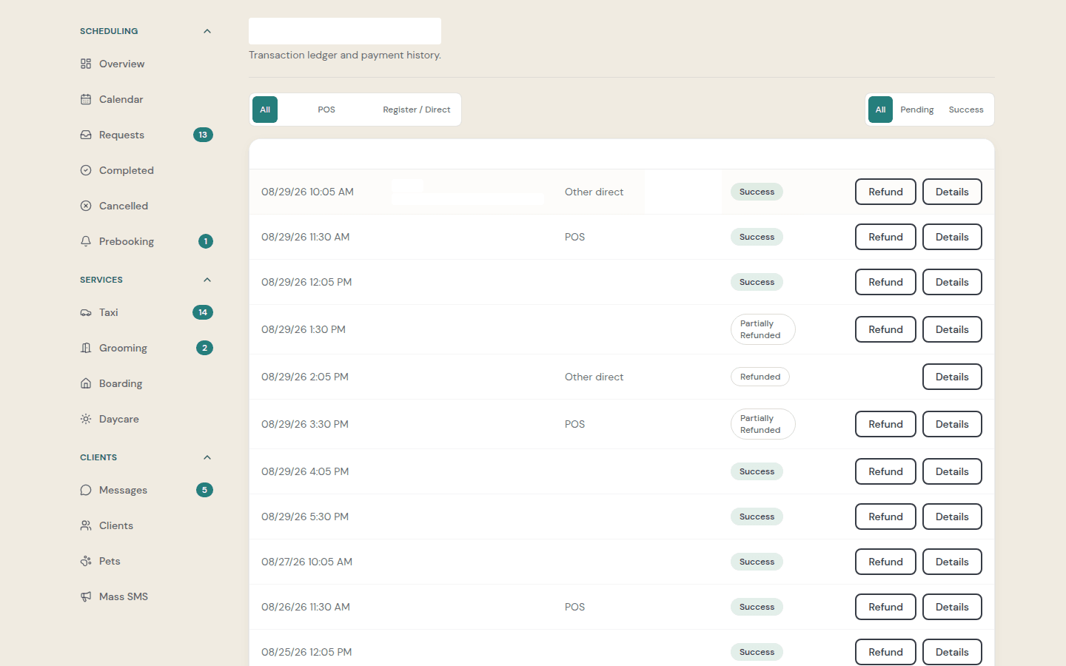The height and width of the screenshot is (666, 1066).
Task: Select the All source filter tab
Action: point(265,110)
